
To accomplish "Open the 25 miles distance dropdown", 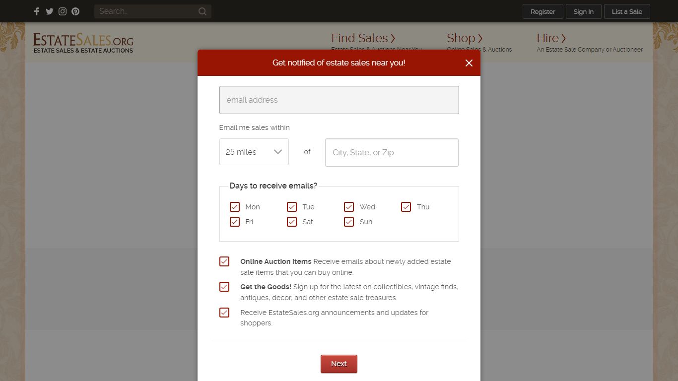I will 254,152.
